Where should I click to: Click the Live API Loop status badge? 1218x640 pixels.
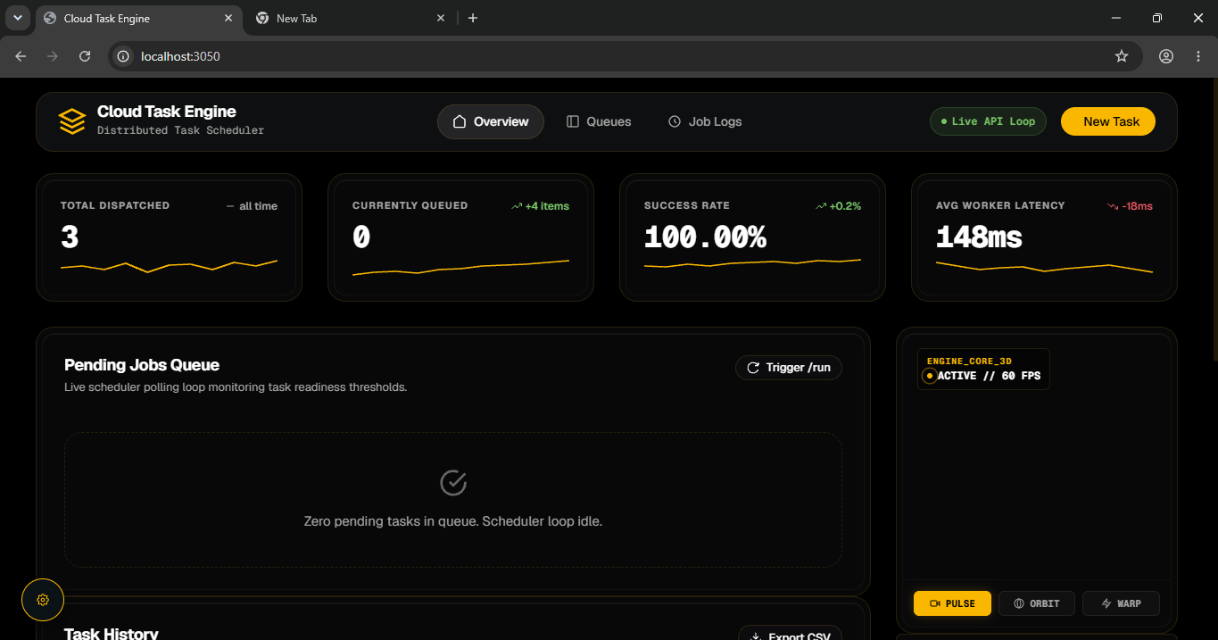pyautogui.click(x=988, y=121)
